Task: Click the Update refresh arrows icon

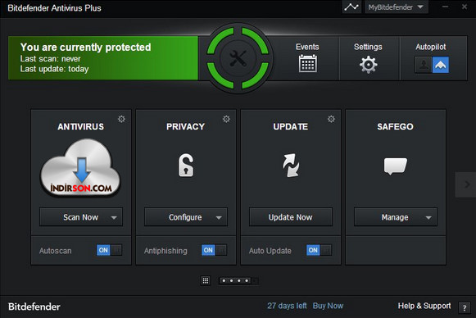Action: (x=291, y=166)
